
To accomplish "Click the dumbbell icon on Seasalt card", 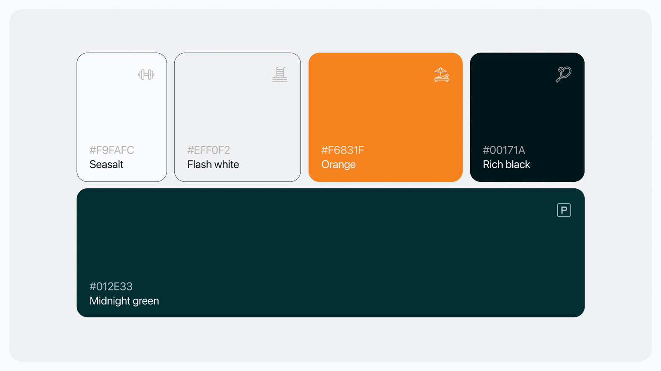I will click(x=146, y=75).
